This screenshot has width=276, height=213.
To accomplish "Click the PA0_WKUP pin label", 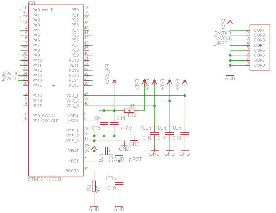I will point(43,10).
